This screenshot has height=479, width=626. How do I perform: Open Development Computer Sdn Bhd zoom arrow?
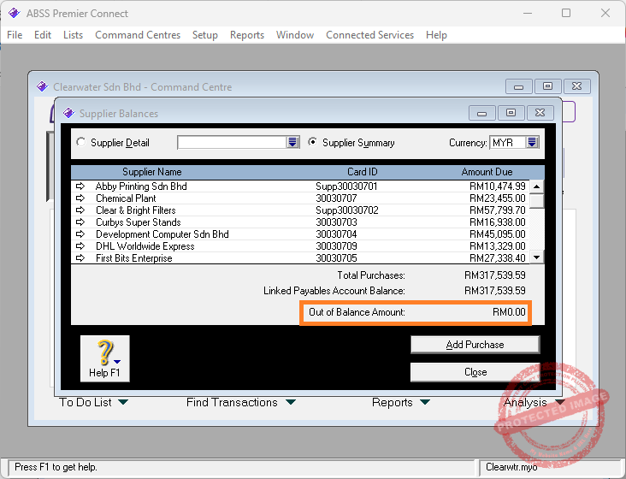click(80, 234)
